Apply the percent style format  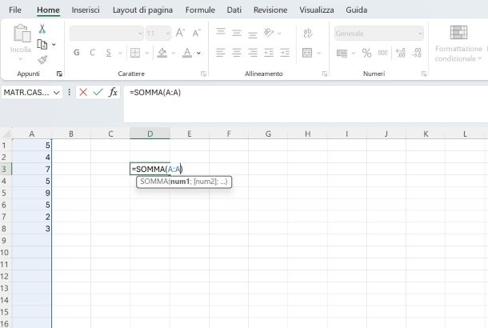(x=366, y=53)
